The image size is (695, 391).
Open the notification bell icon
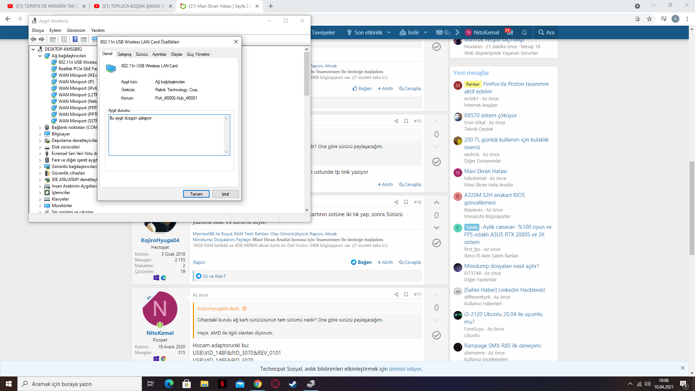coord(524,32)
